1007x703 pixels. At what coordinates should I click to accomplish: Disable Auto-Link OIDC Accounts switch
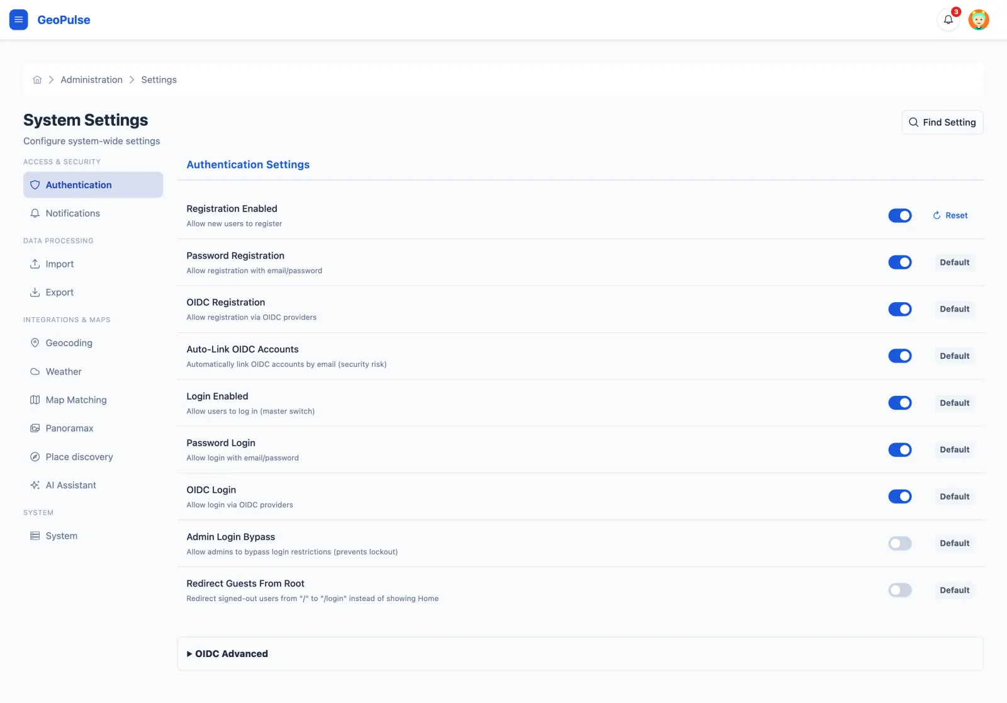(900, 356)
